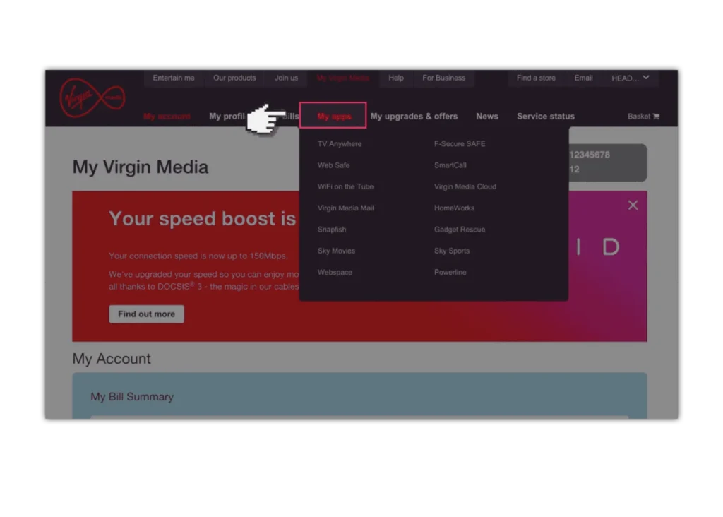Click the Find out more button
The image size is (723, 517).
pyautogui.click(x=146, y=314)
